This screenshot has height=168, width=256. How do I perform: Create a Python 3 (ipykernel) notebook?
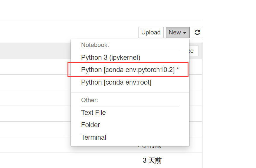[111, 57]
